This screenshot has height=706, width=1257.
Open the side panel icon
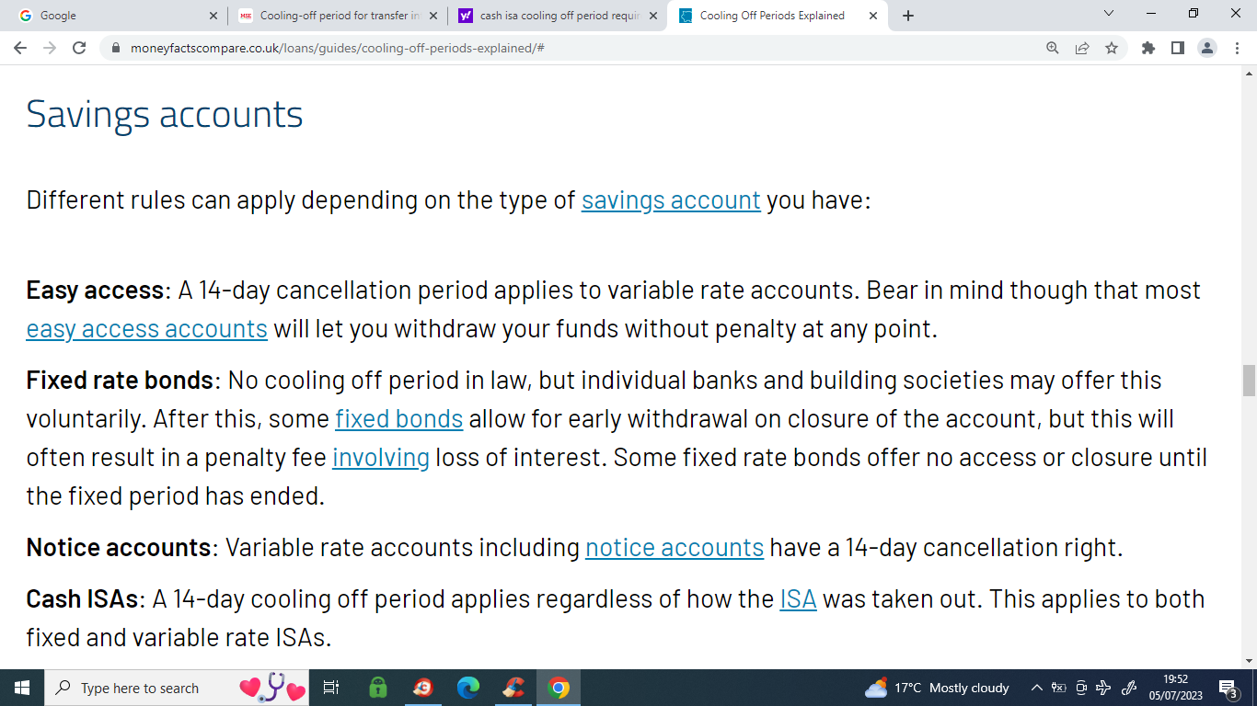pyautogui.click(x=1179, y=47)
